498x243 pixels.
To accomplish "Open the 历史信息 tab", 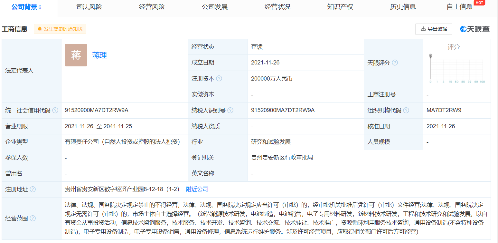I will click(403, 7).
